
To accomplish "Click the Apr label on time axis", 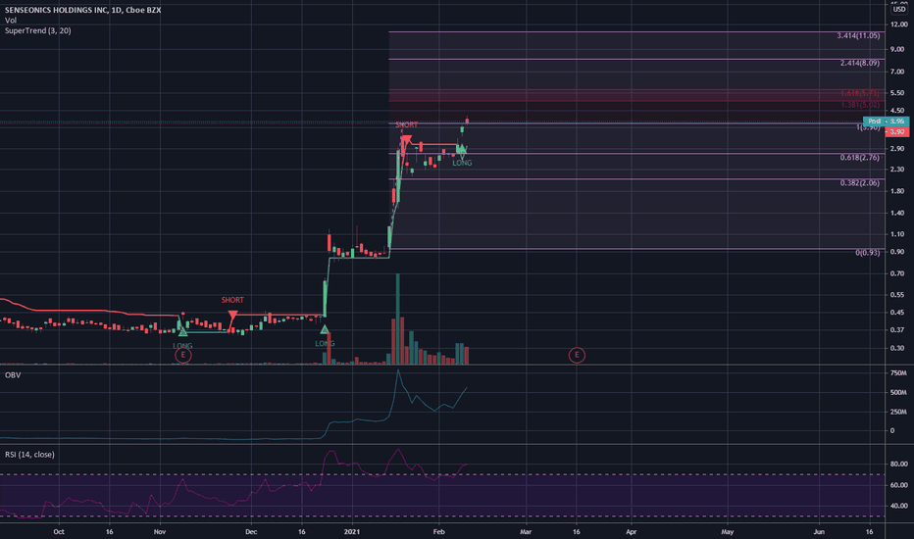I will tap(632, 531).
